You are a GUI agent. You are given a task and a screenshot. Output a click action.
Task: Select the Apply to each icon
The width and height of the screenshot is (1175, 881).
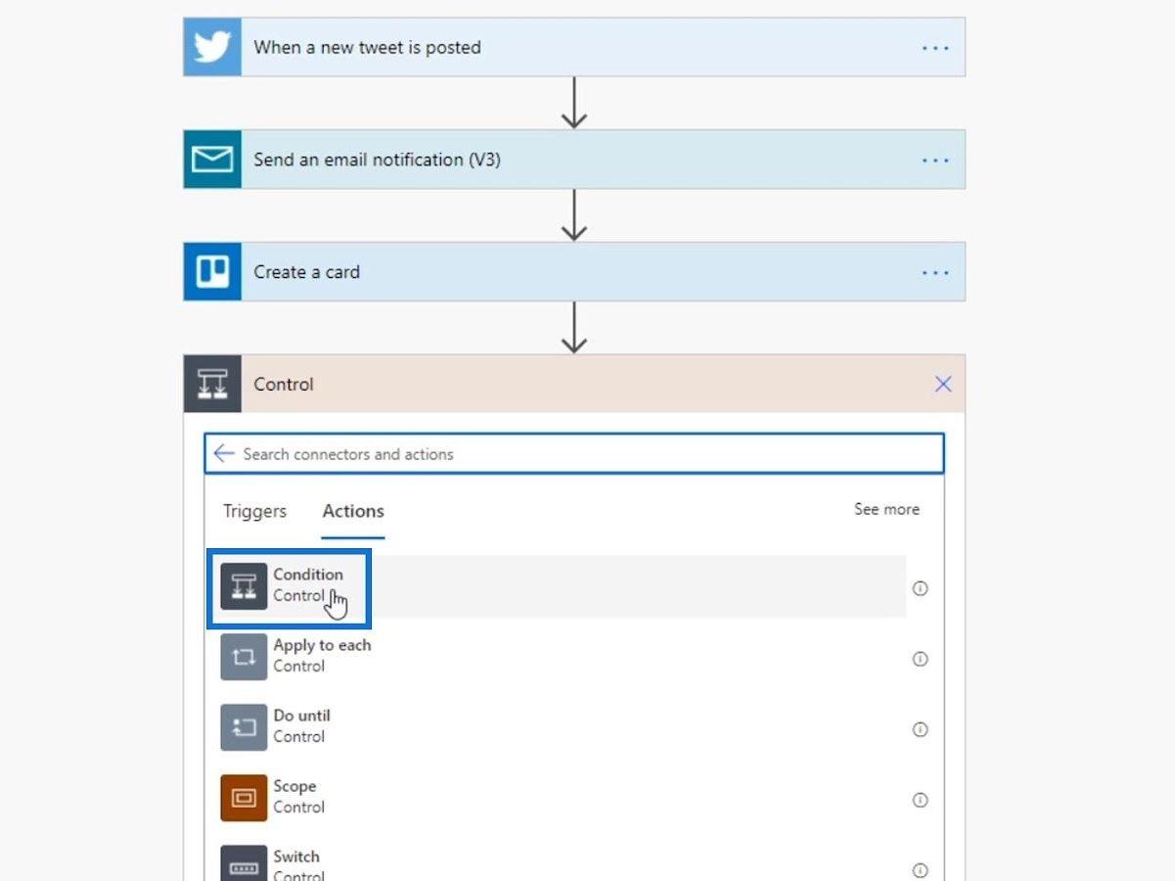(244, 657)
